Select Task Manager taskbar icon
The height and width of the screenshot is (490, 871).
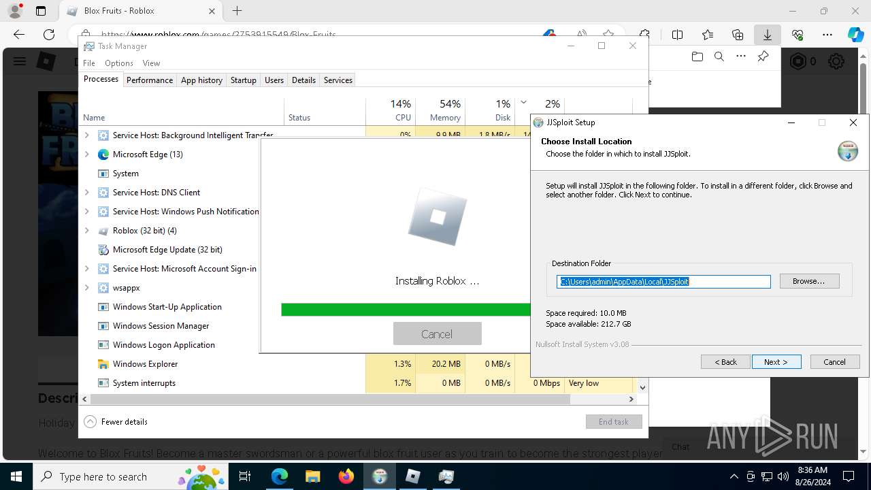pyautogui.click(x=446, y=476)
